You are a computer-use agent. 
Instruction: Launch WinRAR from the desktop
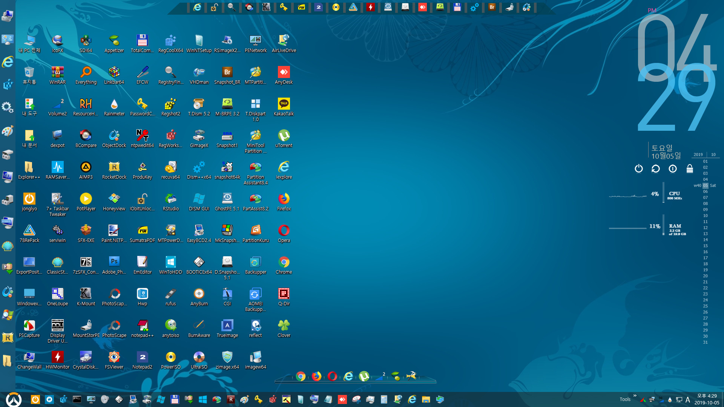(x=57, y=75)
